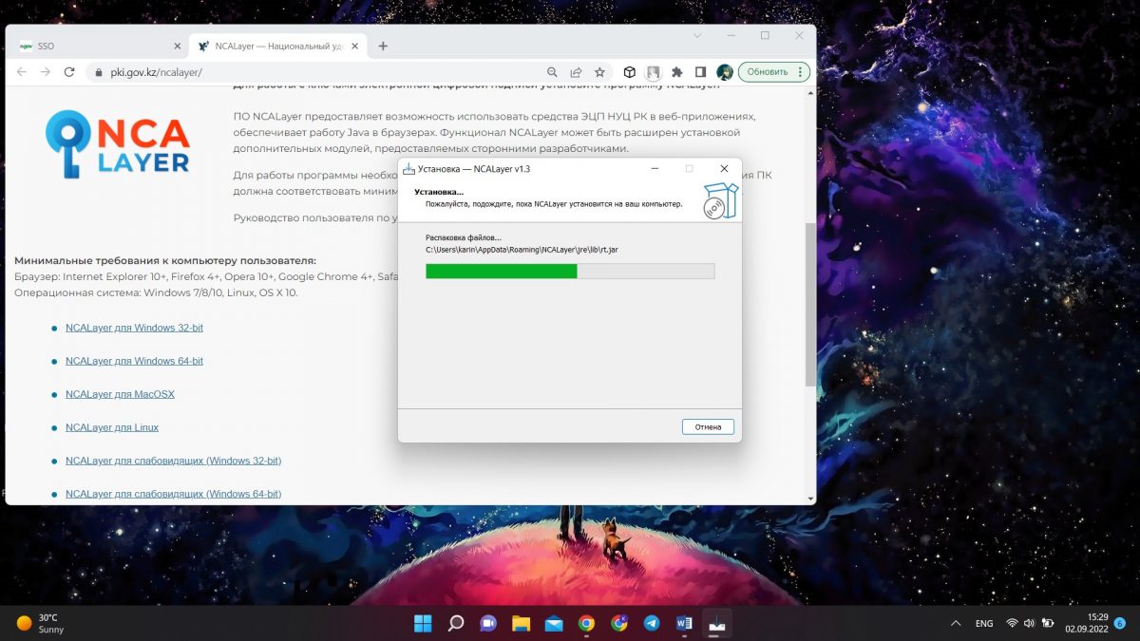1140x641 pixels.
Task: Select the NCALayer browser tab
Action: 279,46
